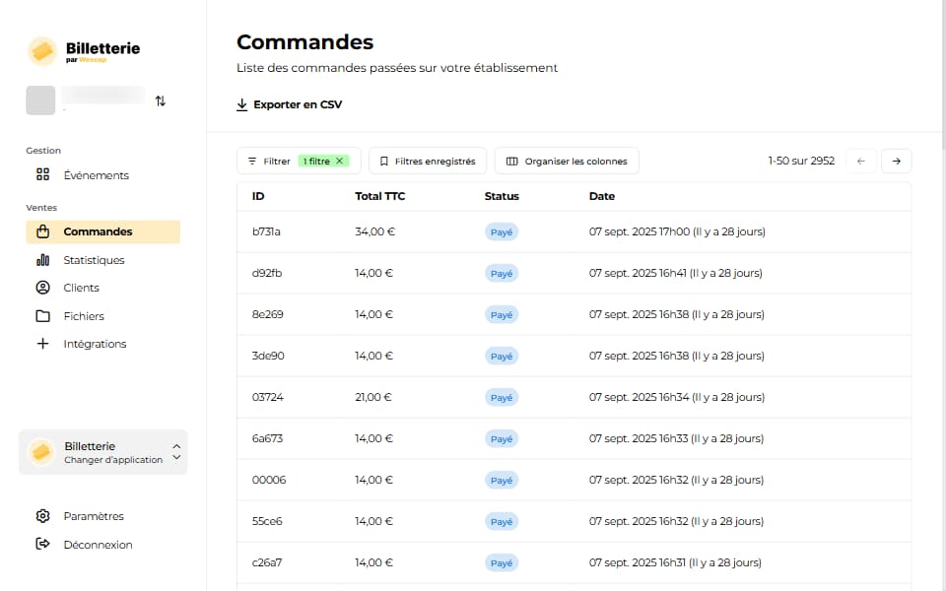The width and height of the screenshot is (946, 591).
Task: Click the Intégrations plus icon
Action: pos(42,344)
